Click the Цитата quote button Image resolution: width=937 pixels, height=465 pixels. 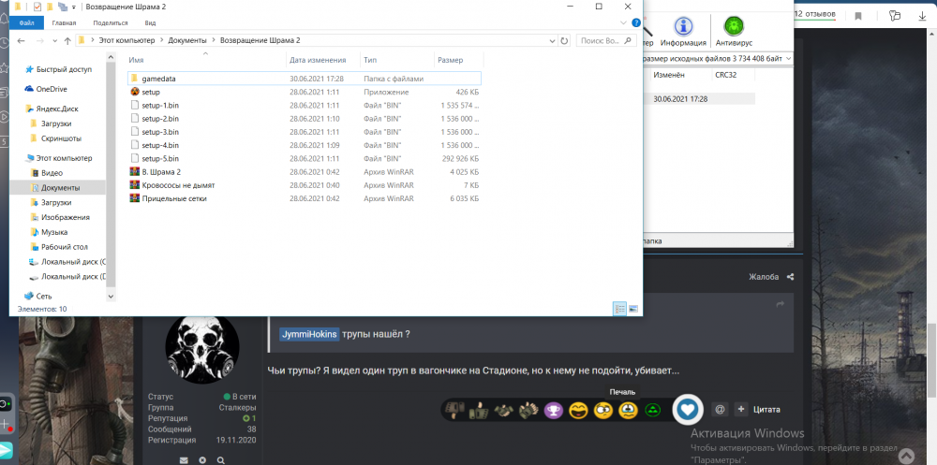coord(766,409)
